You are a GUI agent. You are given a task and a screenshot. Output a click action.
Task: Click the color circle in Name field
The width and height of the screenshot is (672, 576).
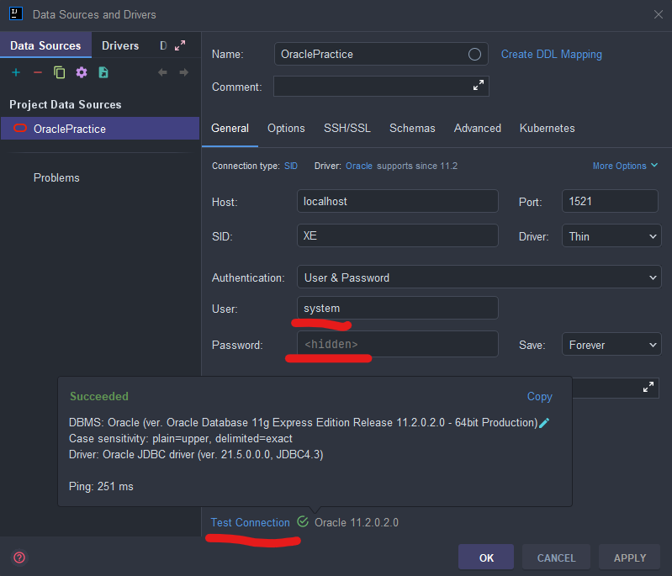pyautogui.click(x=474, y=54)
